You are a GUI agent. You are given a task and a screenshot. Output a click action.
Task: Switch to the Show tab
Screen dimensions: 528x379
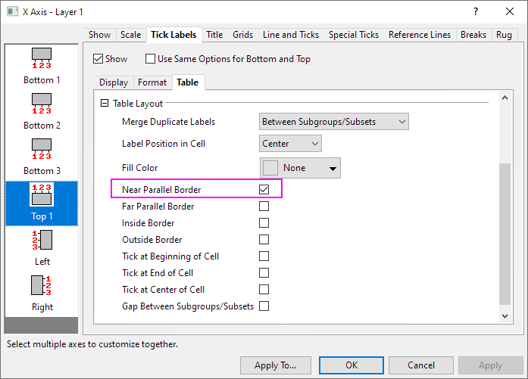pos(99,35)
